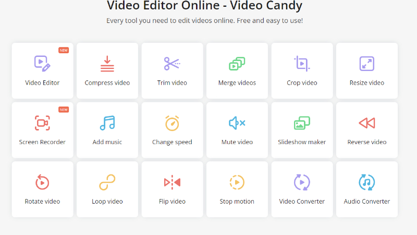Screen dimensions: 417x235
Task: Choose the Flip video mirror icon
Action: pyautogui.click(x=172, y=182)
